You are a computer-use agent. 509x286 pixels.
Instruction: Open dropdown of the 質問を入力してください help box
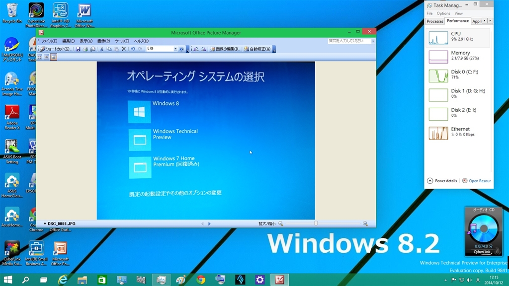373,41
